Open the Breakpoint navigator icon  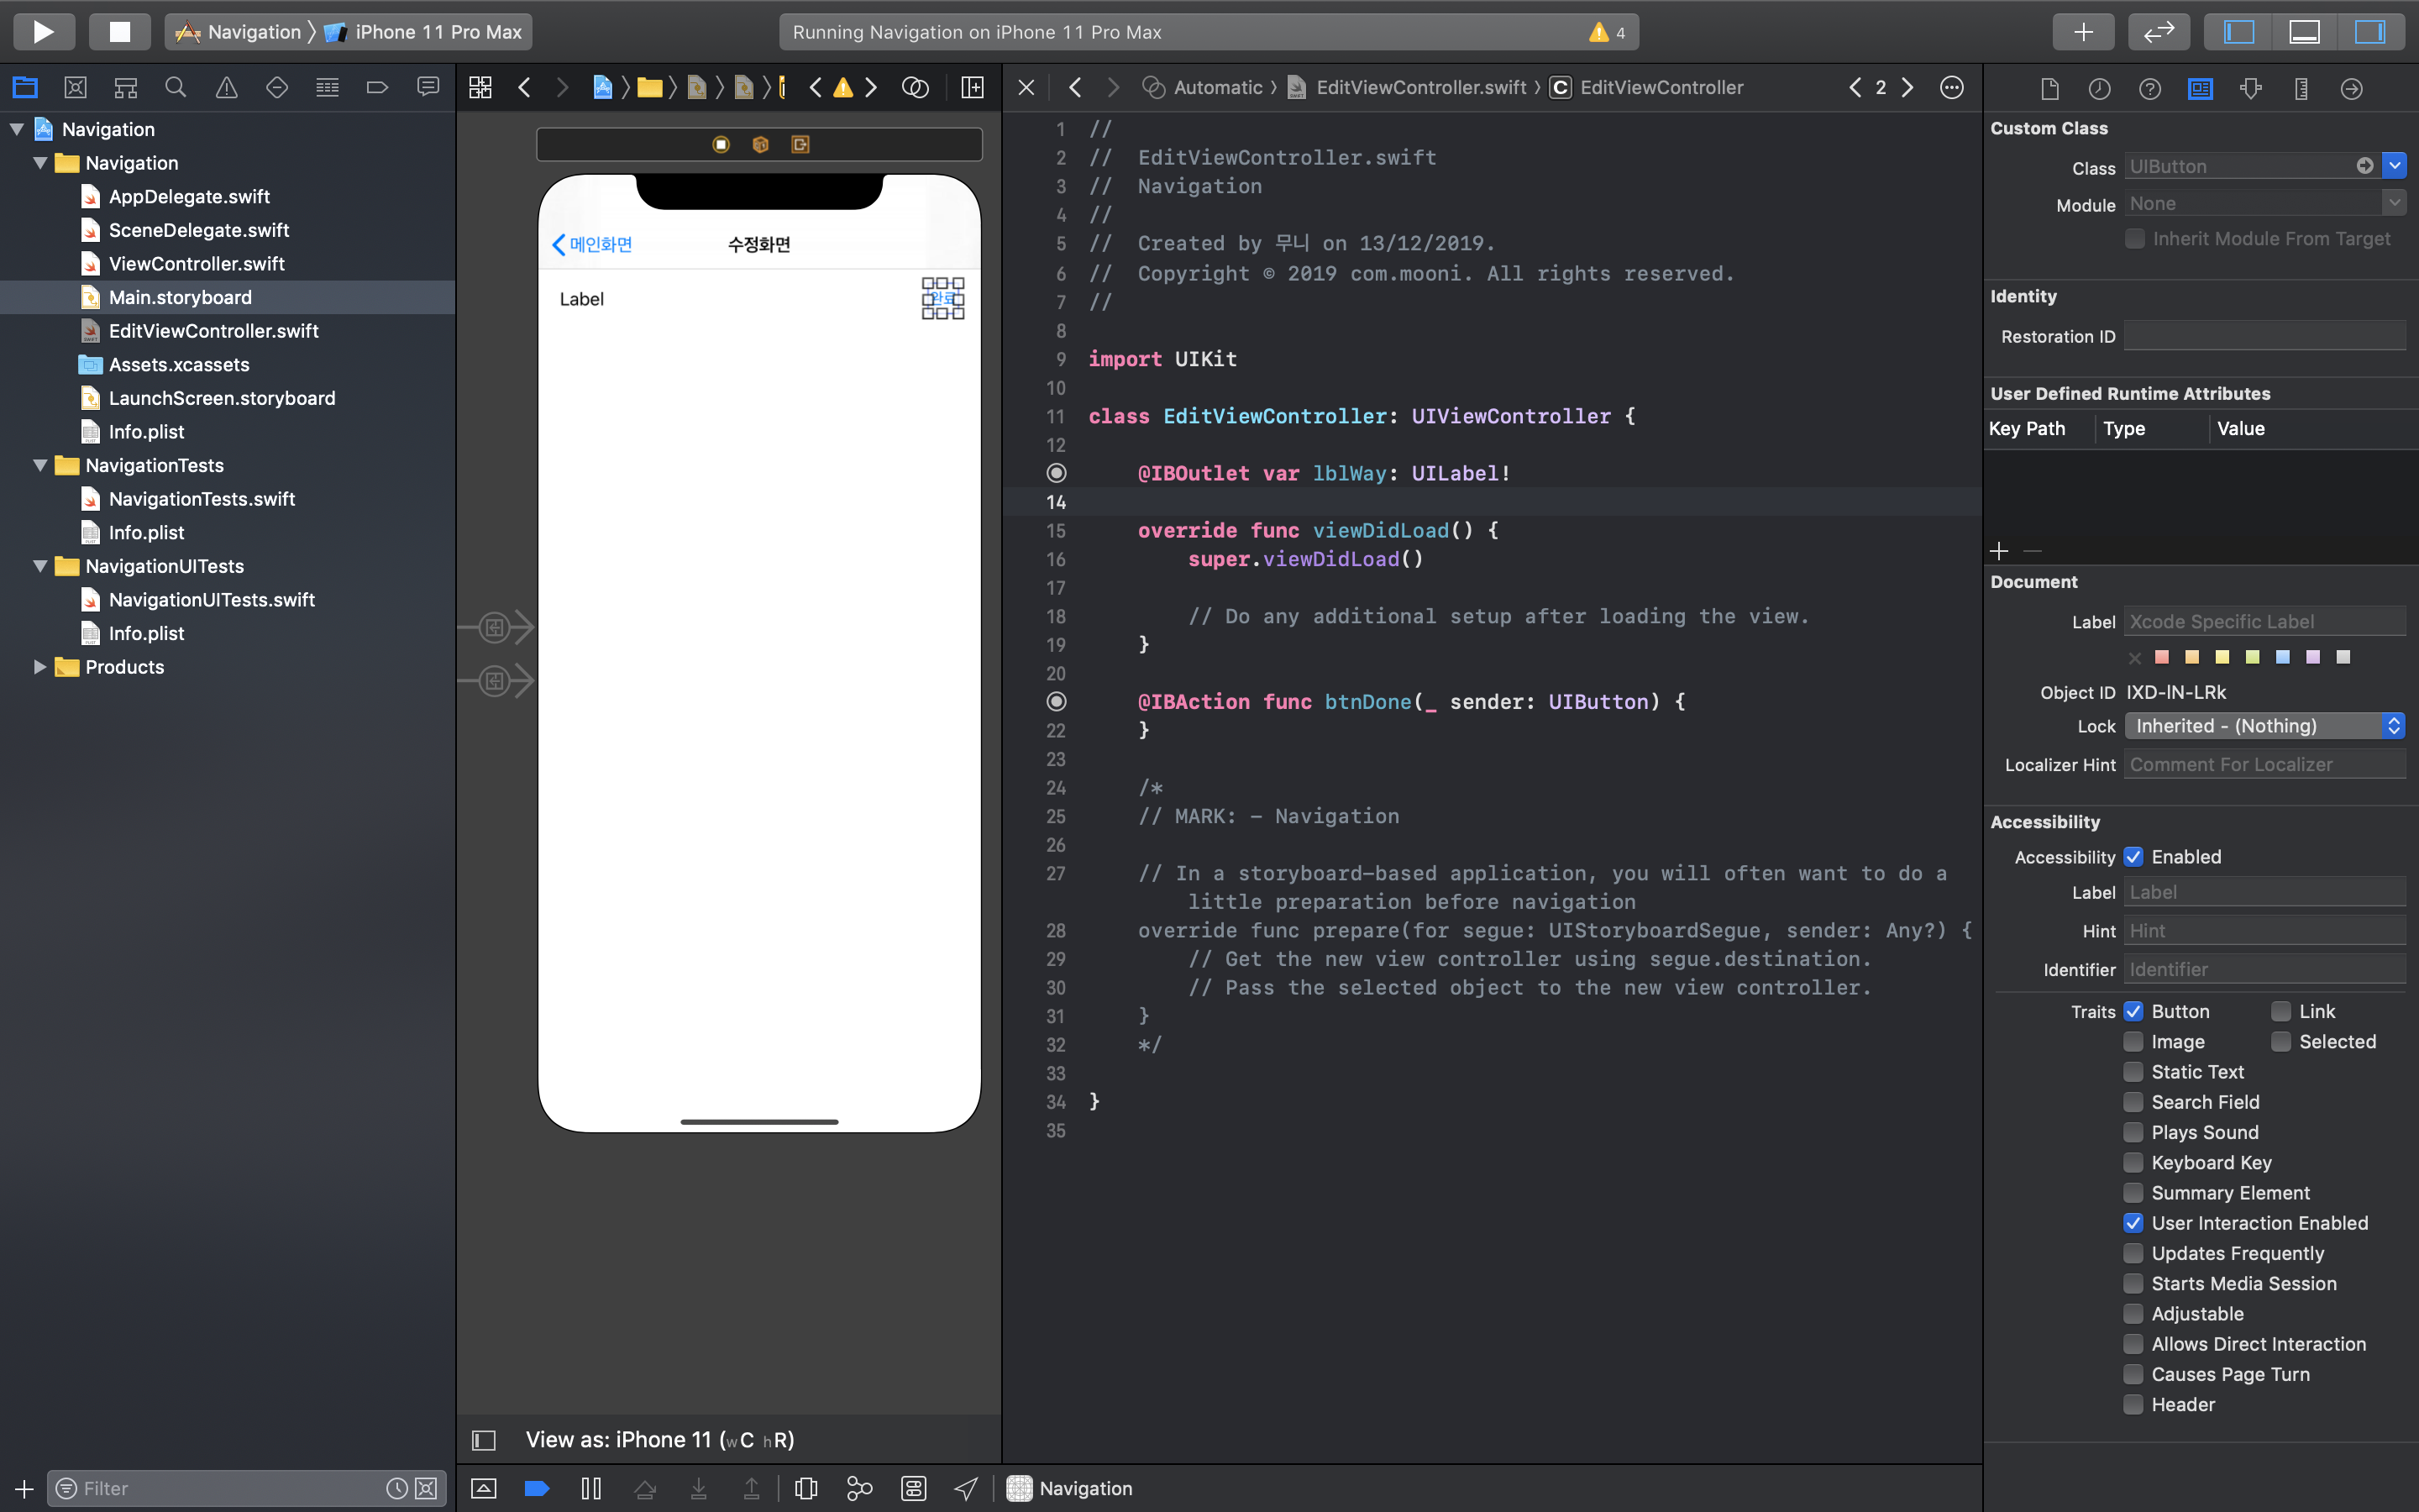[377, 88]
